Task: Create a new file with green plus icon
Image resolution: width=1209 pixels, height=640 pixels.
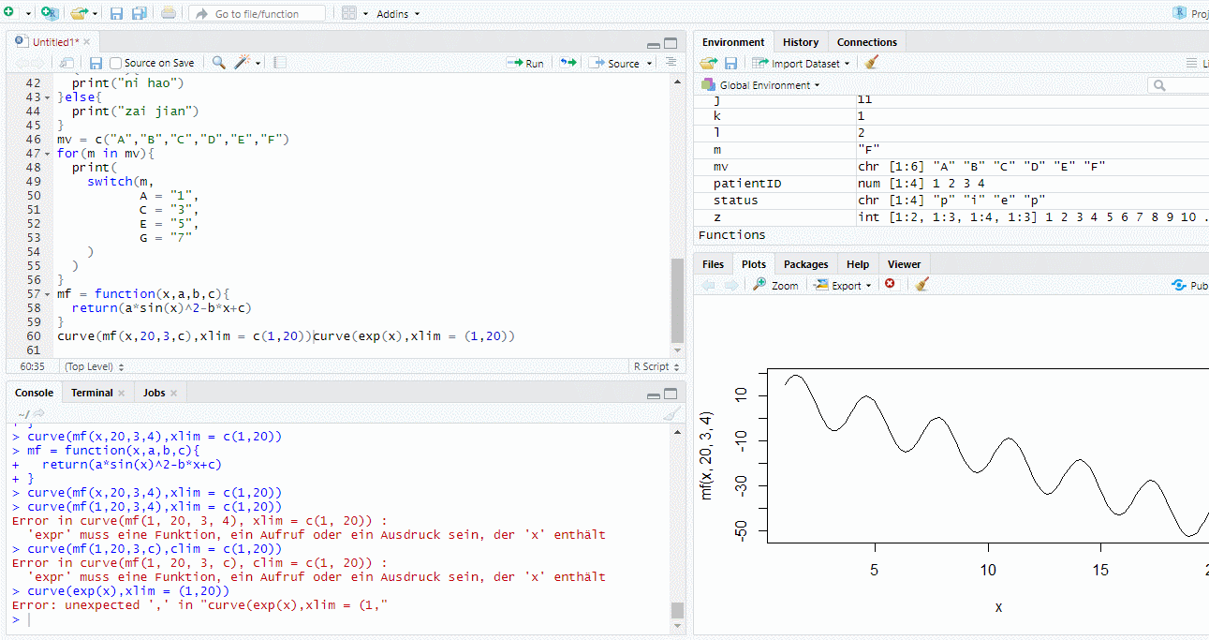Action: pyautogui.click(x=8, y=13)
